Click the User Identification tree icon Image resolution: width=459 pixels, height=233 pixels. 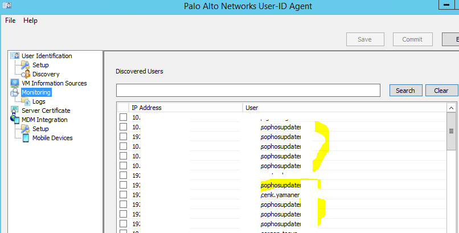point(15,56)
